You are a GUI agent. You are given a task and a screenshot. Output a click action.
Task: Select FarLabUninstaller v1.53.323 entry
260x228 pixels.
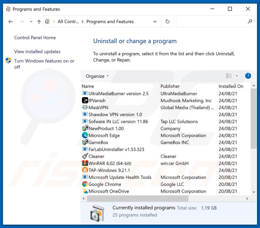click(x=117, y=149)
